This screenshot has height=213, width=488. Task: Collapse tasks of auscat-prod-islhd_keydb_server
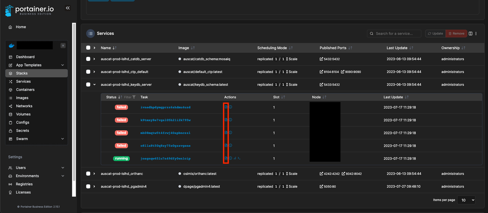click(x=94, y=84)
